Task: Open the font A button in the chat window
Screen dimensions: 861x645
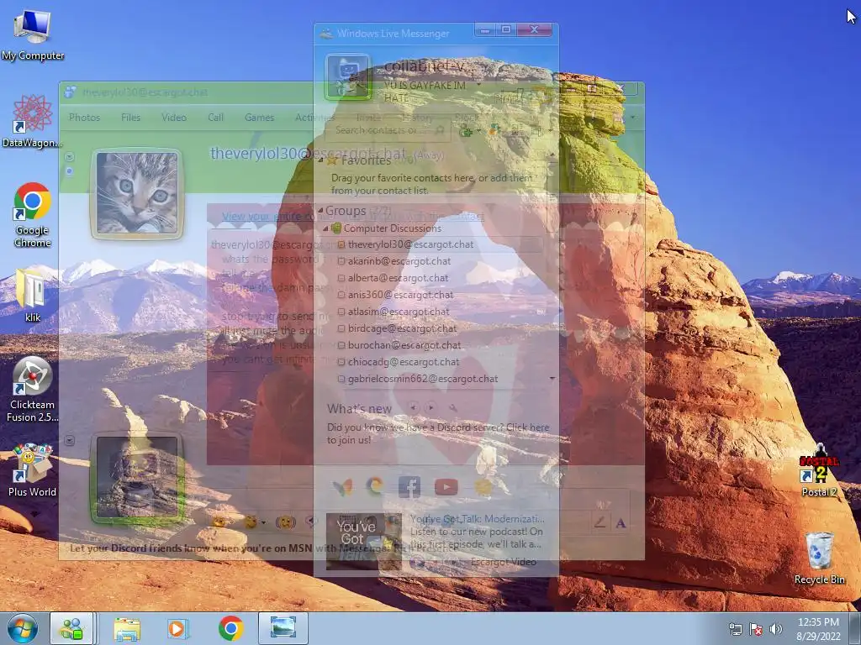Action: 621,522
